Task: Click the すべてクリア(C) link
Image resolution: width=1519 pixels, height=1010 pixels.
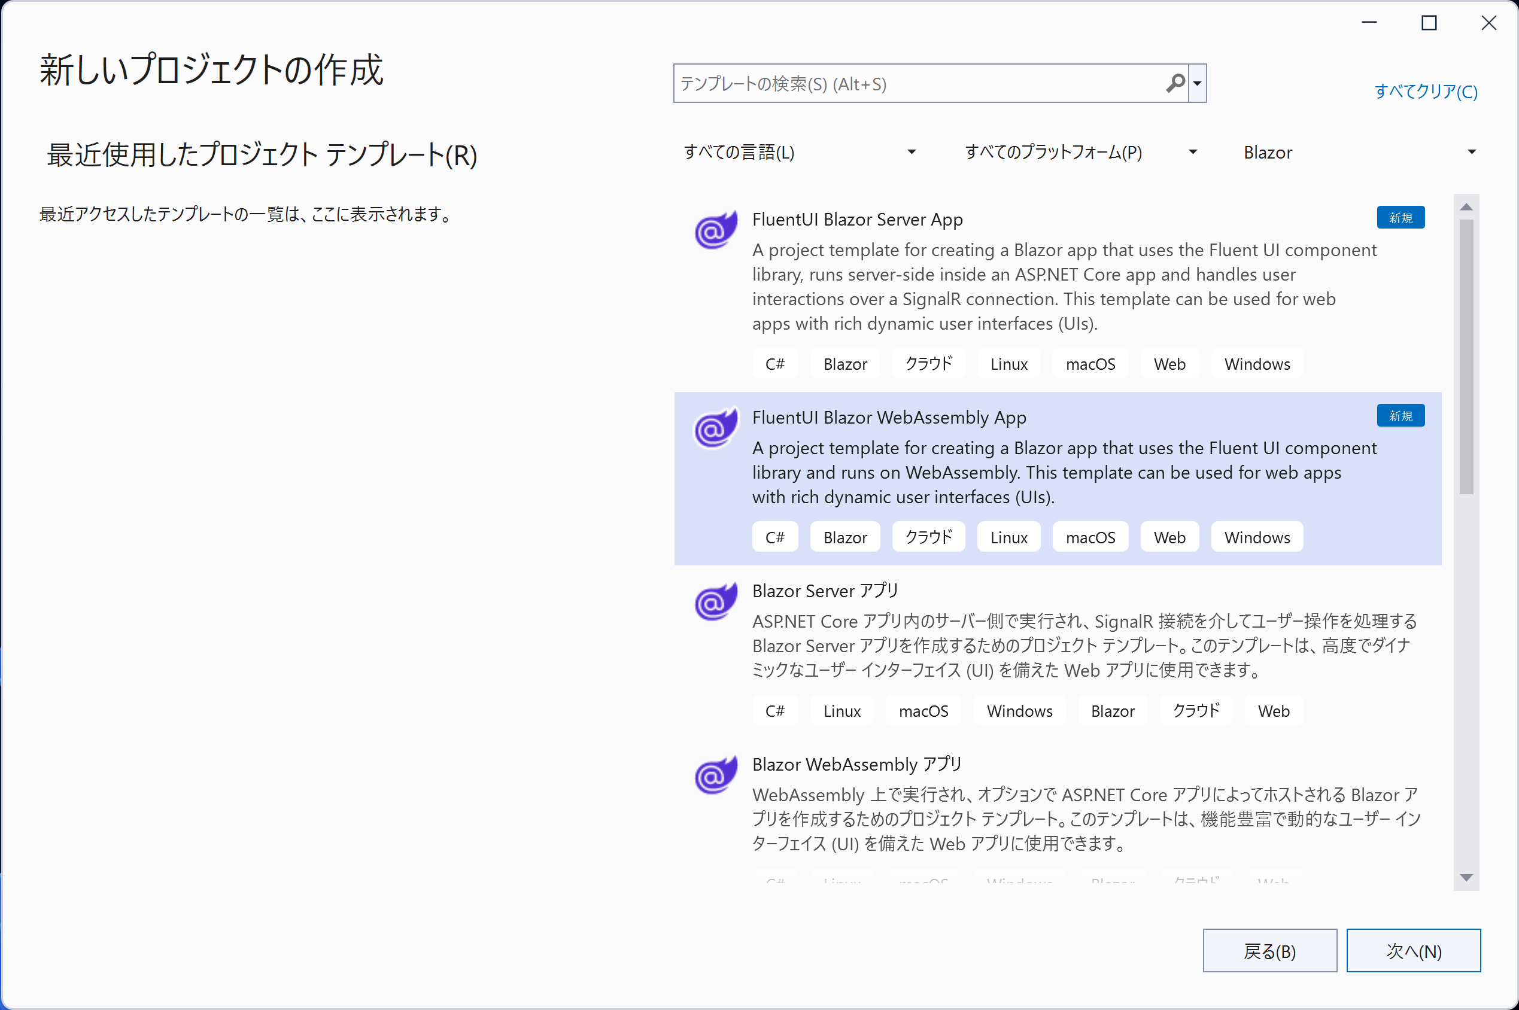Action: click(x=1426, y=92)
